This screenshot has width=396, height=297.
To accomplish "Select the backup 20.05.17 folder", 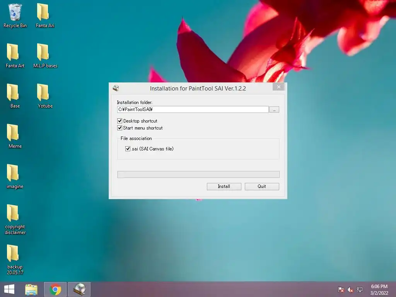I will [x=15, y=259].
